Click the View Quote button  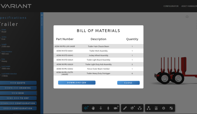18,83
